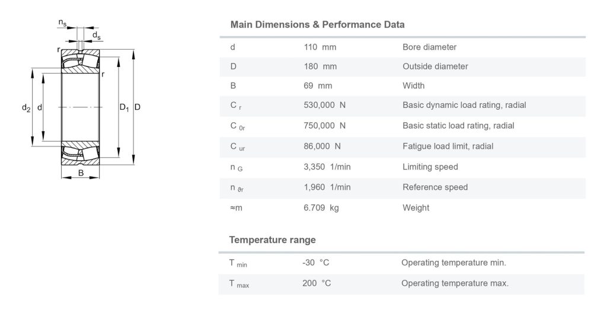Click the width value 69 mm
This screenshot has height=335, width=607.
317,85
